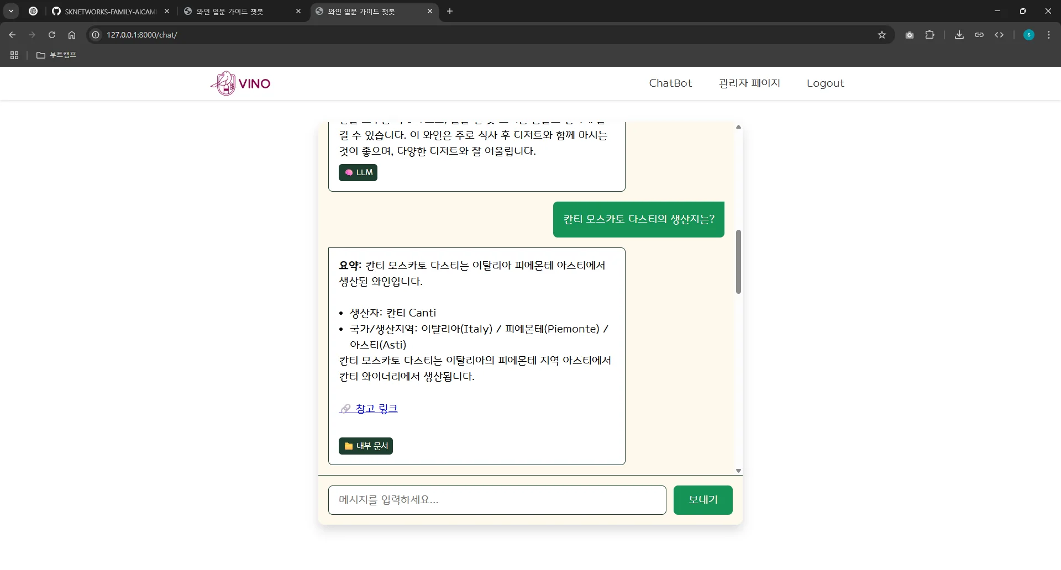This screenshot has height=570, width=1061.
Task: Click the 국가/생산지역 bullet text
Action: click(x=479, y=337)
